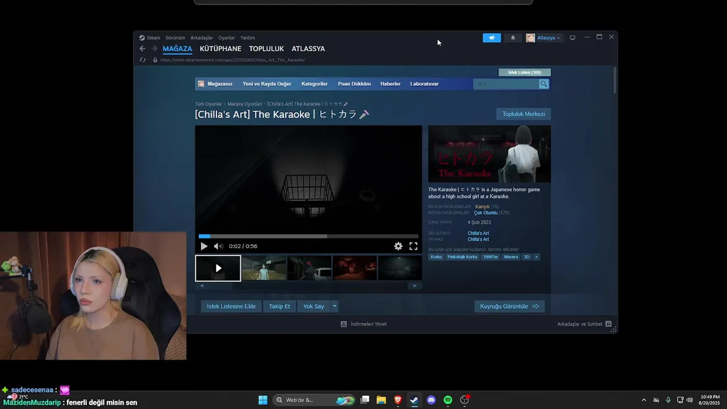Select the trailer video thumbnail

pos(218,268)
